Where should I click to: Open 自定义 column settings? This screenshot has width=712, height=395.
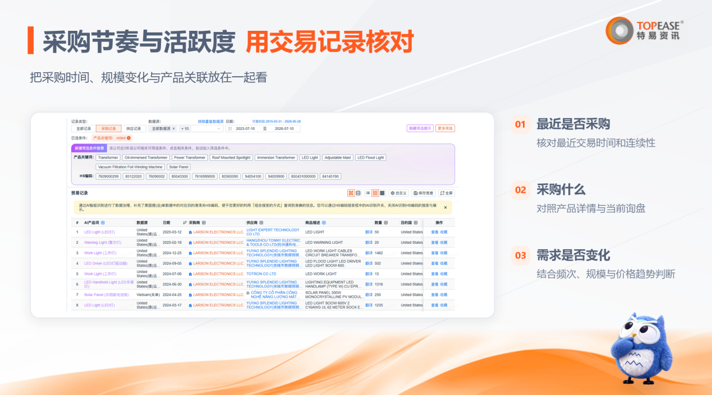point(398,193)
